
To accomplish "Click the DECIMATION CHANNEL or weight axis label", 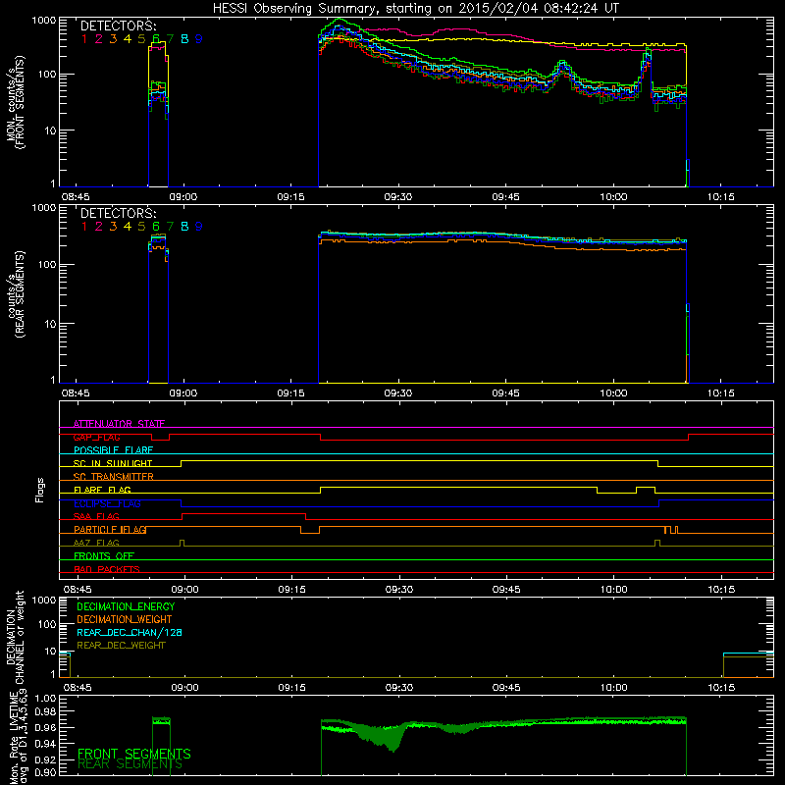I will (x=16, y=637).
